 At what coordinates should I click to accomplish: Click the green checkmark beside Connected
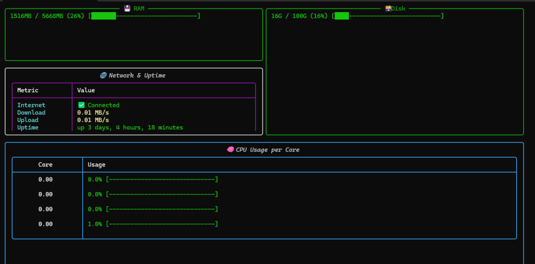click(81, 105)
